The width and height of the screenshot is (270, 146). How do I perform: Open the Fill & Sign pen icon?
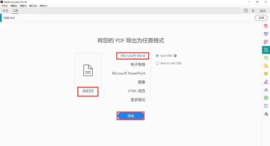click(266, 82)
